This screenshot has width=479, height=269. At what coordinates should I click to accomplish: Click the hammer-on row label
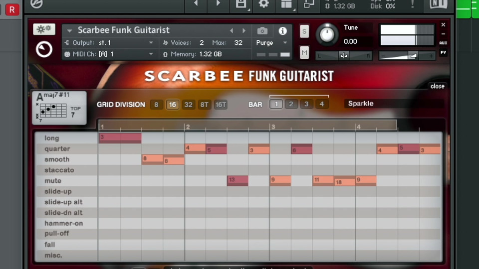(x=63, y=223)
